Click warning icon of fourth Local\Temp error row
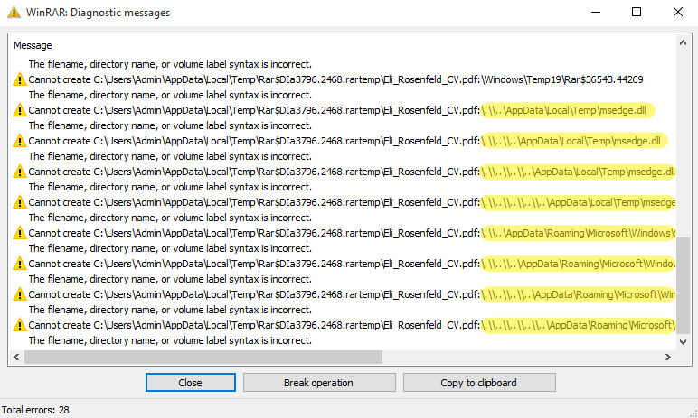The height and width of the screenshot is (418, 698). 19,202
